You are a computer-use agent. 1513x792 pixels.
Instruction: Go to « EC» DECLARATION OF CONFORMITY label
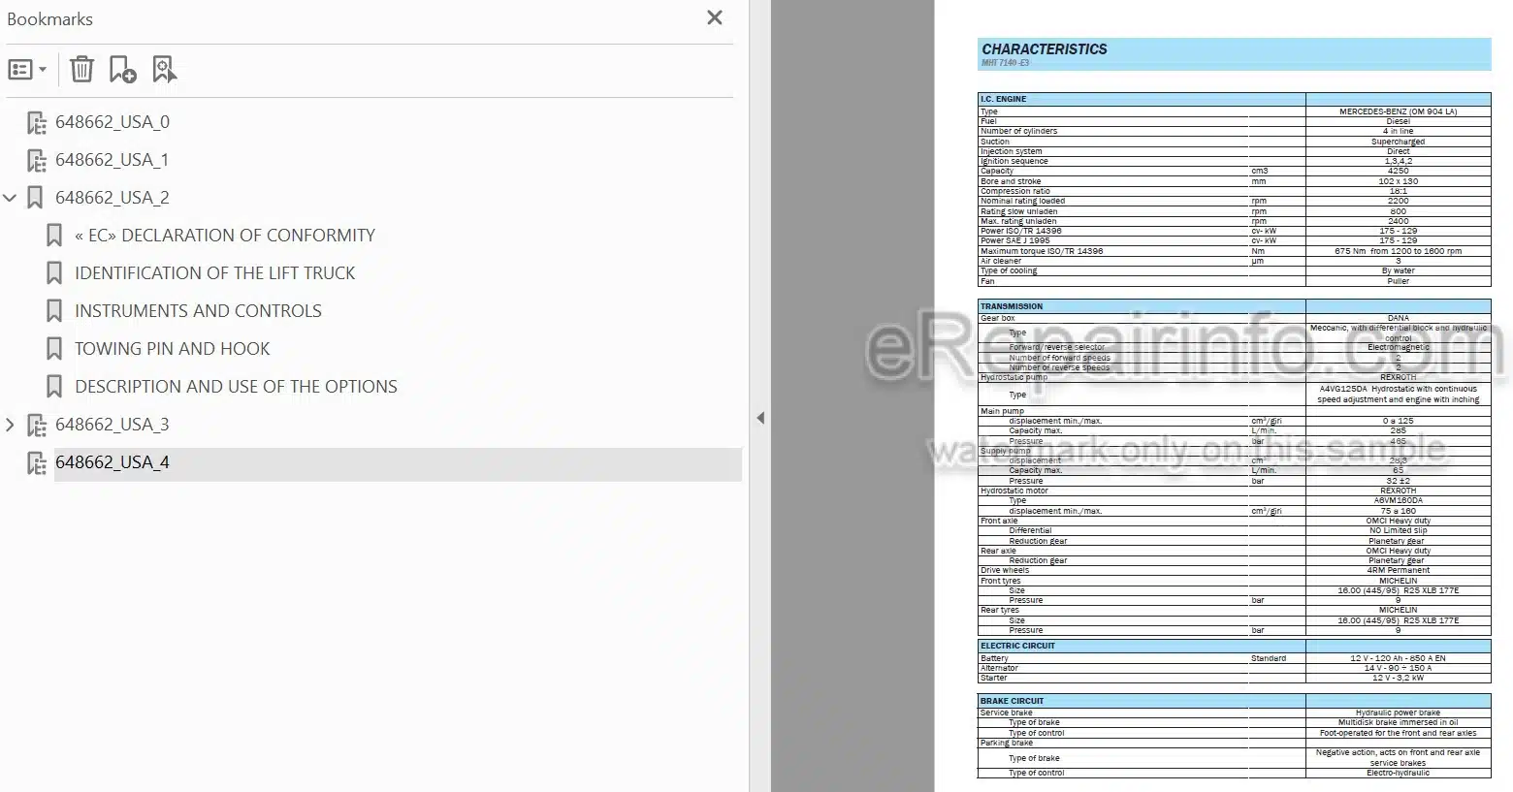coord(225,236)
